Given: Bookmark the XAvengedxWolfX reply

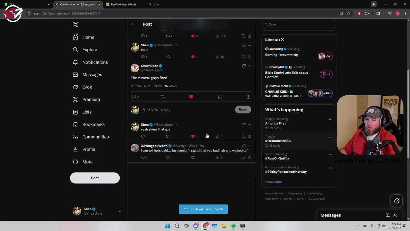Looking at the screenshot, I should (243, 158).
